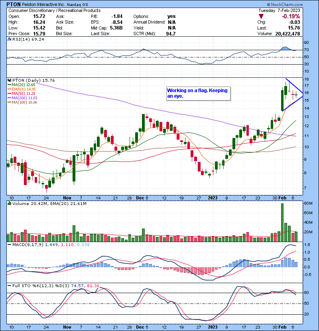This screenshot has height=331, width=319.
Task: Click the 1.5 level on MACD axis
Action: coord(307,245)
